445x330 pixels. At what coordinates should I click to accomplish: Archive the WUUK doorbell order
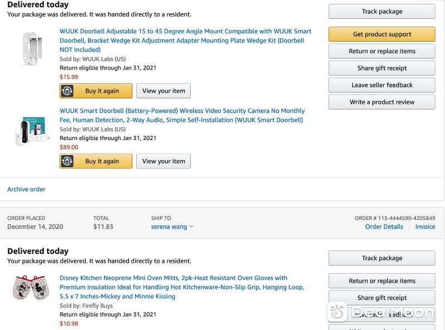[x=26, y=189]
